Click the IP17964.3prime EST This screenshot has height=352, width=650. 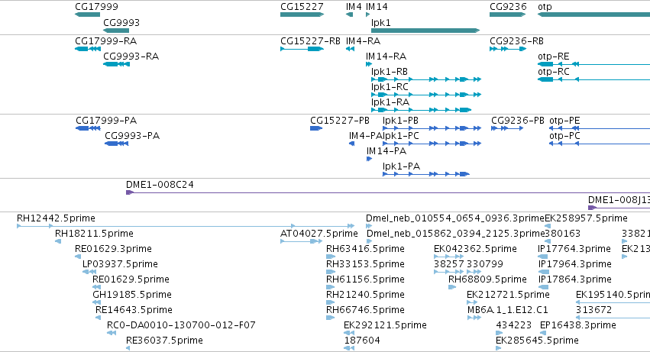[x=544, y=272]
